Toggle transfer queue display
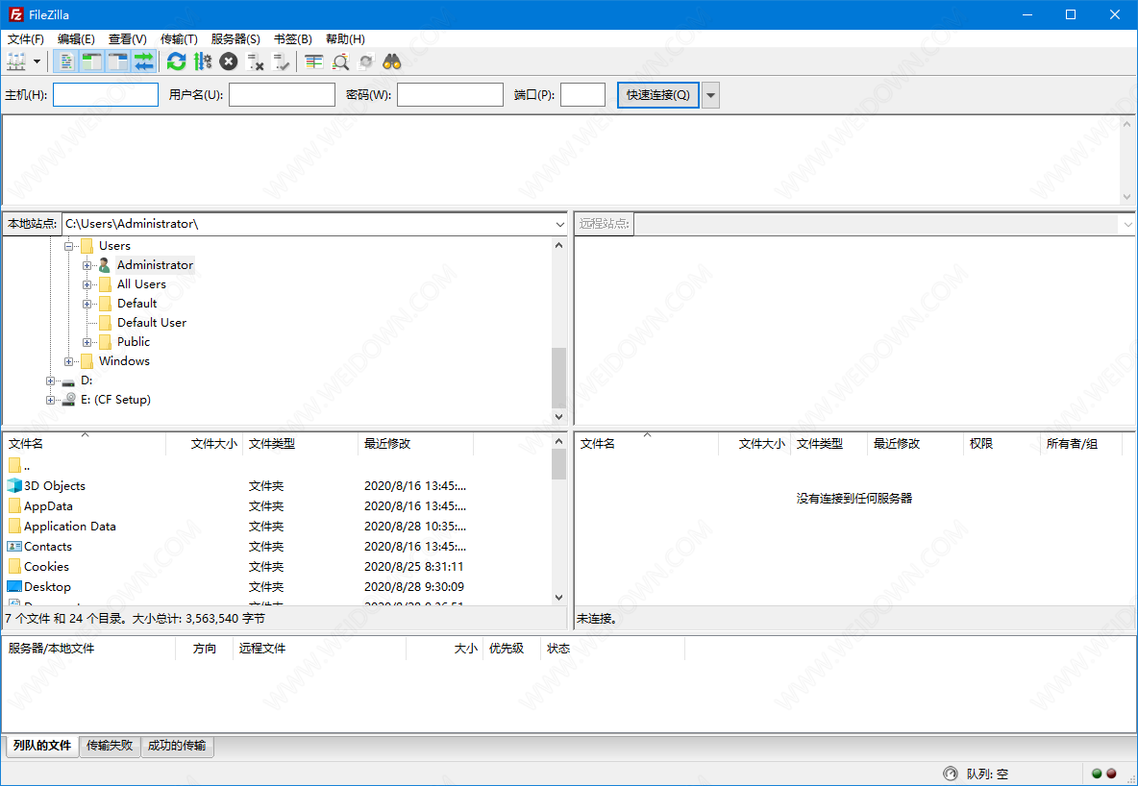This screenshot has height=786, width=1138. click(144, 61)
